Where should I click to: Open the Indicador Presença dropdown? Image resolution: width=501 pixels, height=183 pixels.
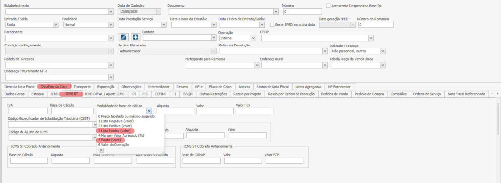[x=382, y=51]
